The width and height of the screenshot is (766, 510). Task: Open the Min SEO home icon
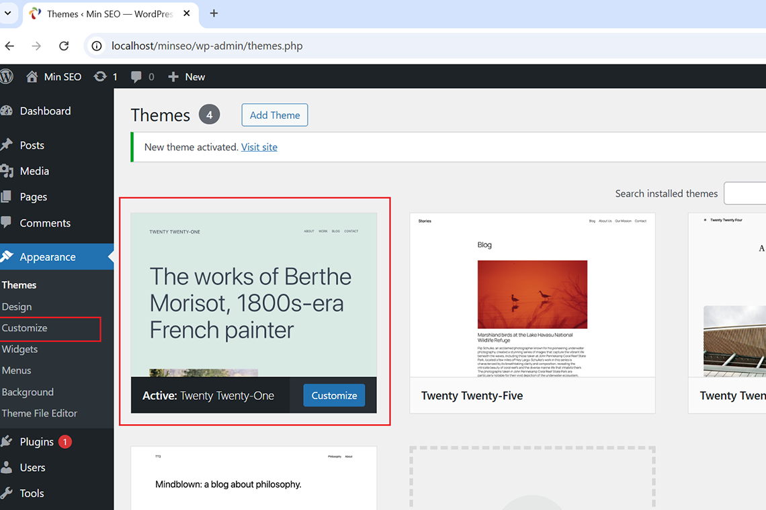point(32,76)
